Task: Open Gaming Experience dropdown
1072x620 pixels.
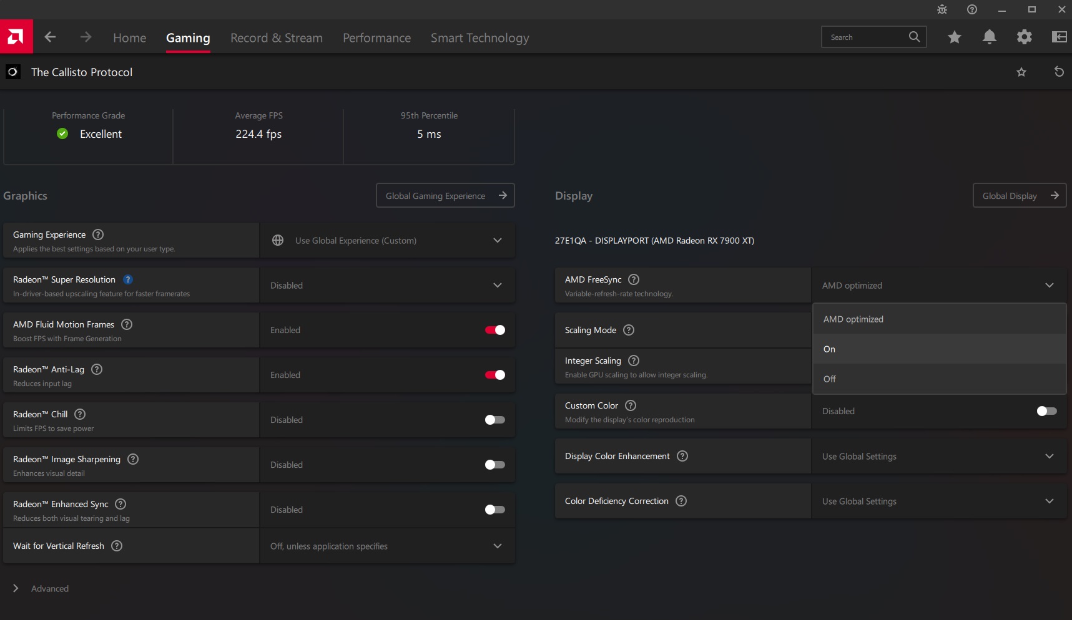Action: (388, 241)
